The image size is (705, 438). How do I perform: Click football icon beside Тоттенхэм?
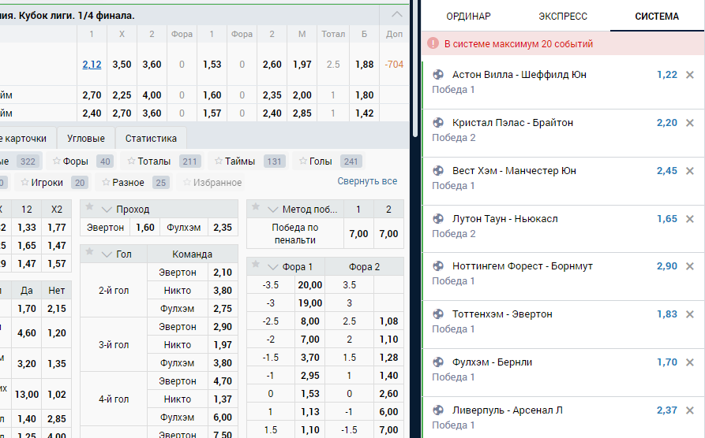(x=438, y=314)
